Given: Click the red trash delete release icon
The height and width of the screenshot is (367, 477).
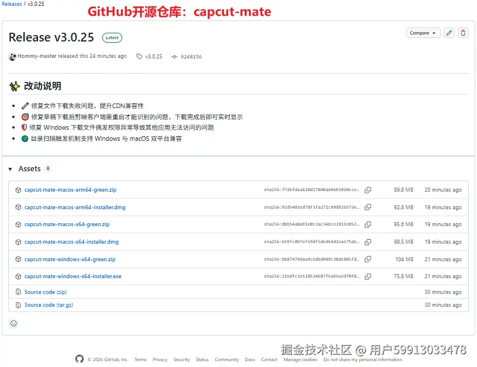Looking at the screenshot, I should [463, 33].
